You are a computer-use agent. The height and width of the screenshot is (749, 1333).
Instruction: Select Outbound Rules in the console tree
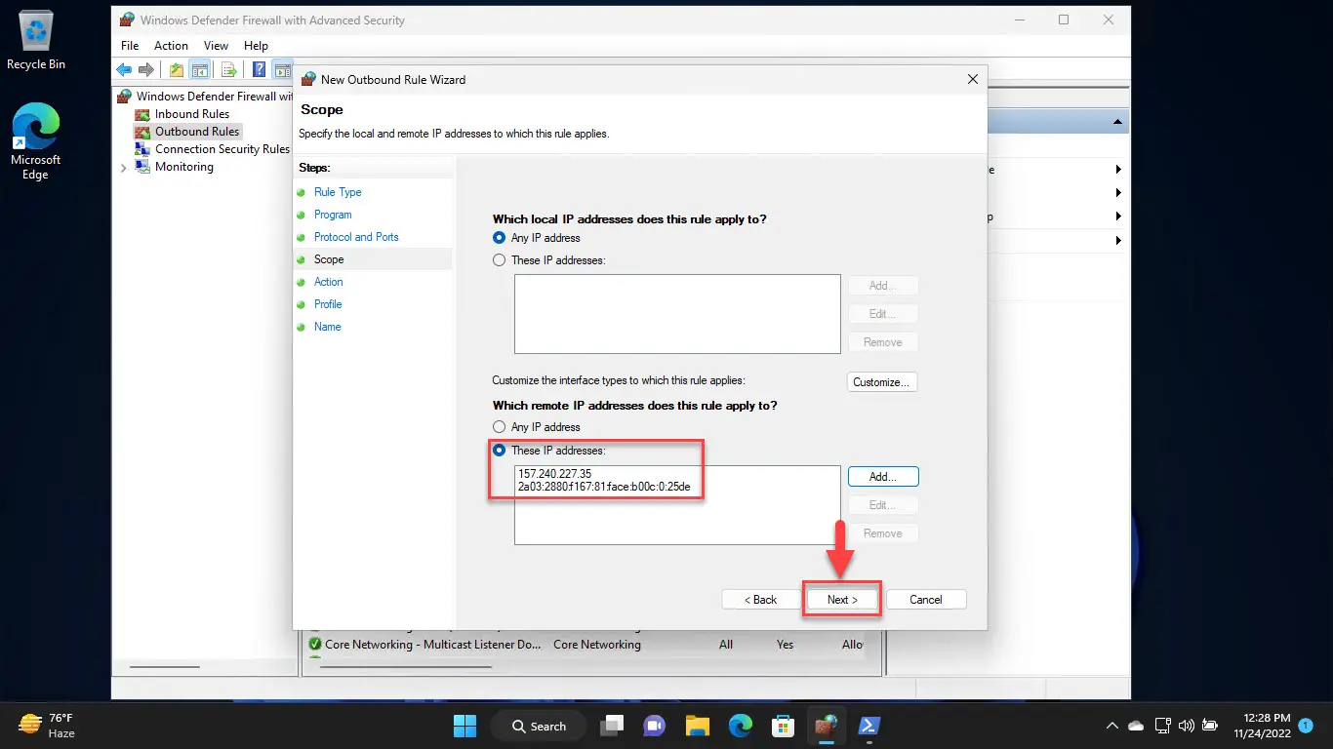tap(196, 132)
